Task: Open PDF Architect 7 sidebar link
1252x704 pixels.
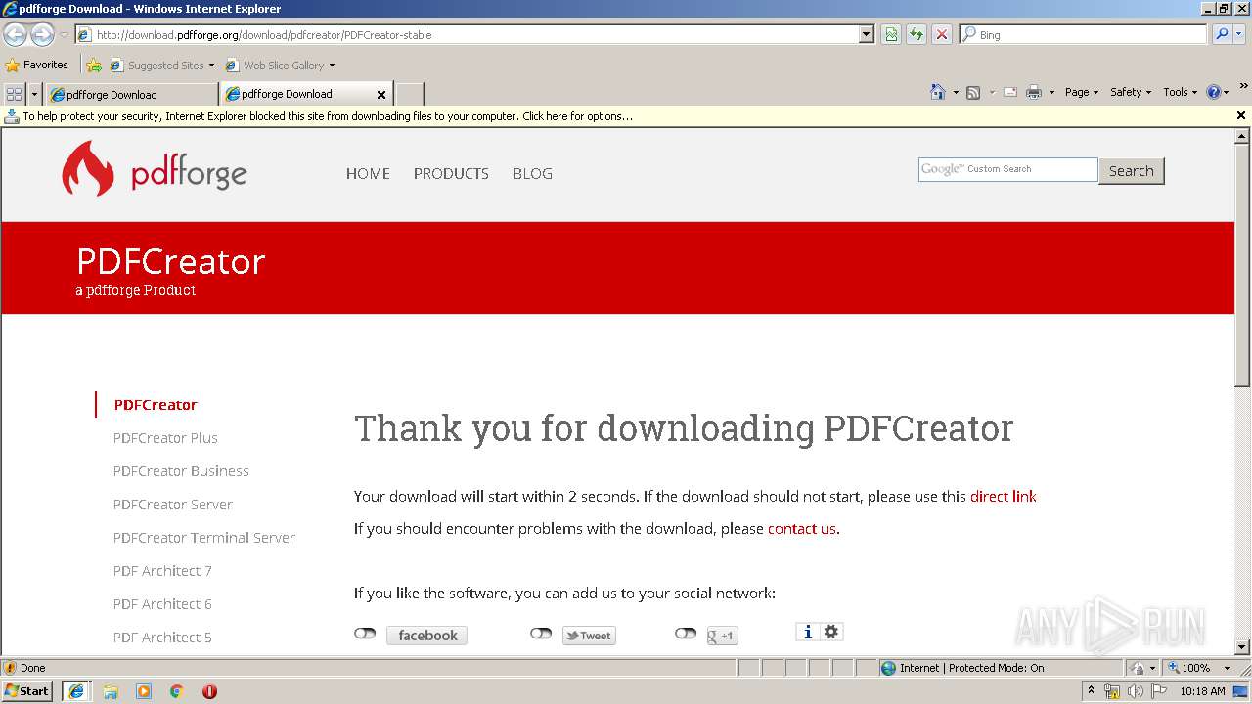Action: pos(162,571)
